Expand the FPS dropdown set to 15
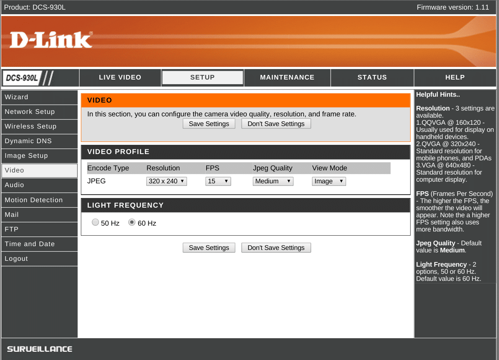 click(218, 181)
